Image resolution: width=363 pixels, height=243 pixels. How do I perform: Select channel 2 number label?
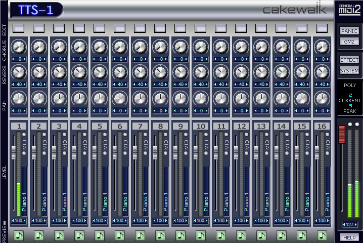[39, 126]
